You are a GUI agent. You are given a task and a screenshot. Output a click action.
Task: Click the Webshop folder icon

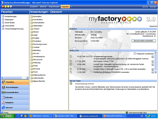click(x=32, y=63)
